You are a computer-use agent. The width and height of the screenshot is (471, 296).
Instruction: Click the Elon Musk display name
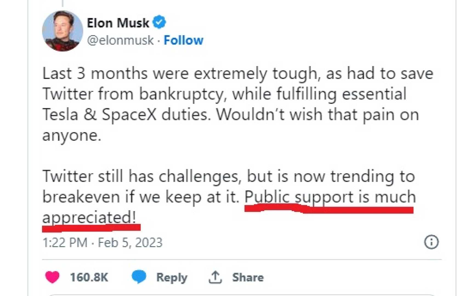[x=118, y=23]
